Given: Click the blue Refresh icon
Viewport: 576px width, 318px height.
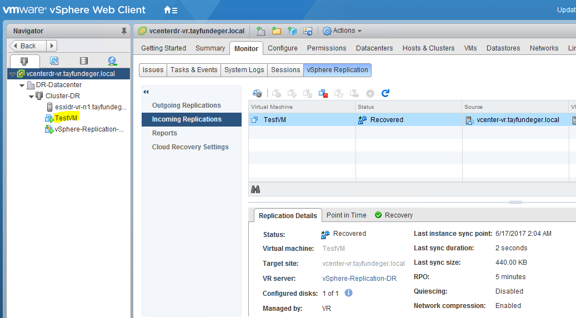Looking at the screenshot, I should tap(385, 93).
